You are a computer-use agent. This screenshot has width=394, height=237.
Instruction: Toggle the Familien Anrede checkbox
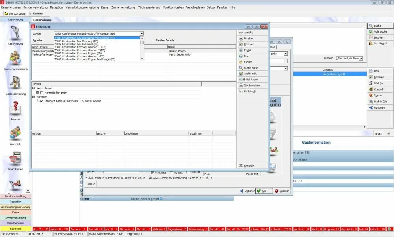[x=153, y=40]
